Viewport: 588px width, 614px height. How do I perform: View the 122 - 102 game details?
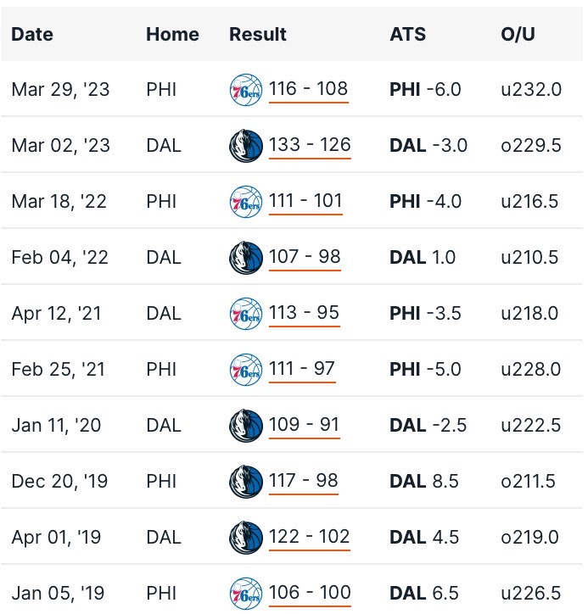tap(309, 538)
